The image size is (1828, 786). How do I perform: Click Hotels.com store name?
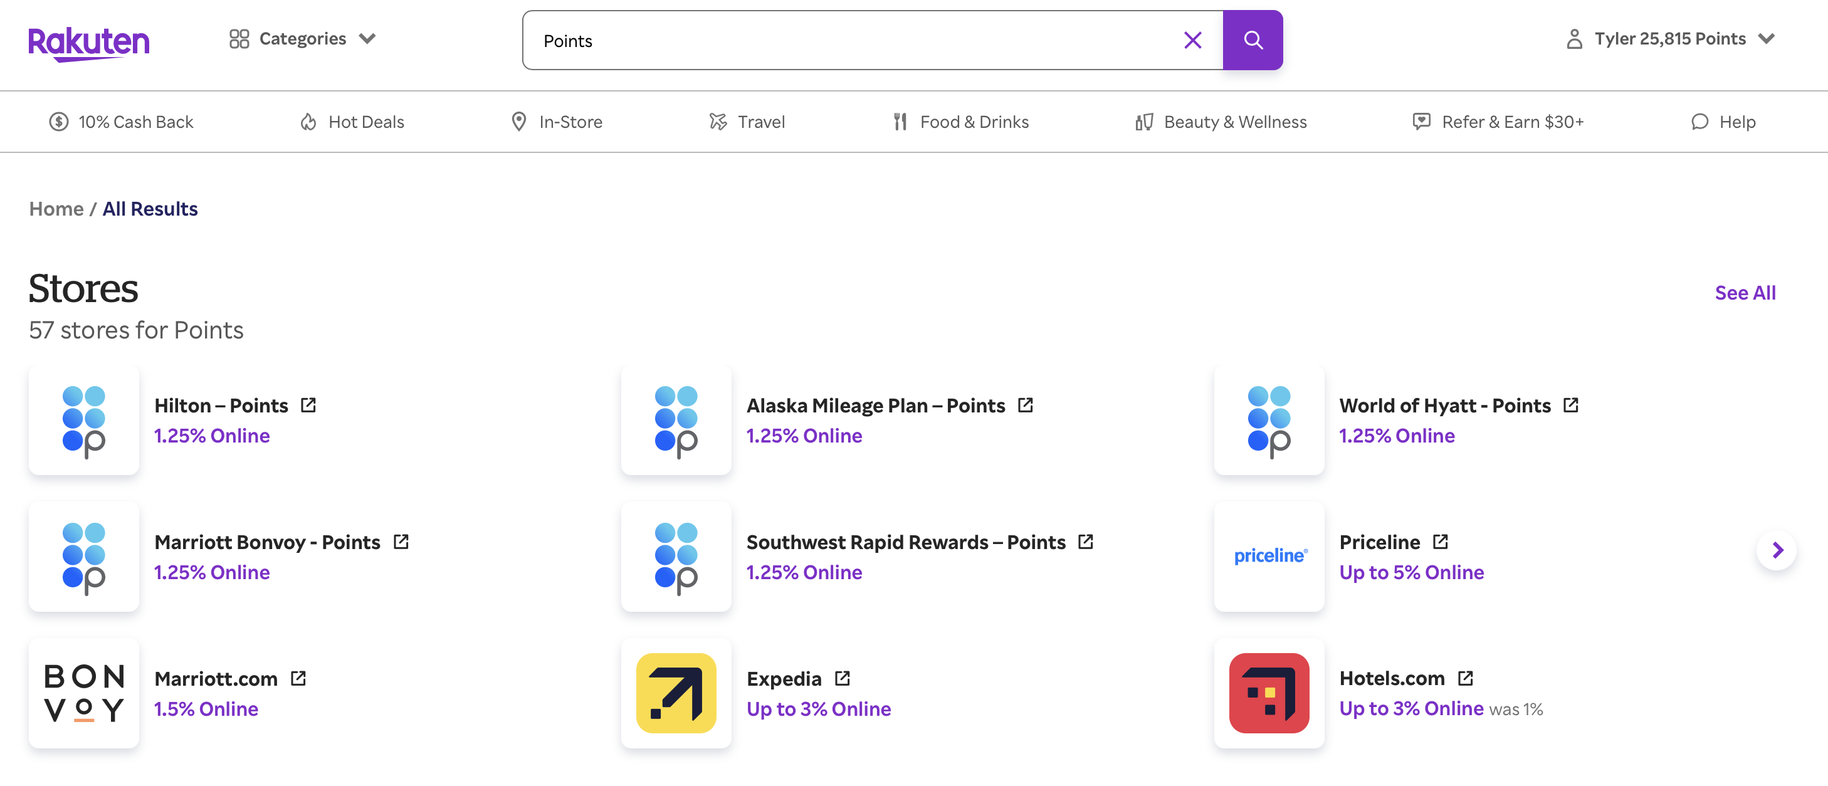(x=1392, y=678)
